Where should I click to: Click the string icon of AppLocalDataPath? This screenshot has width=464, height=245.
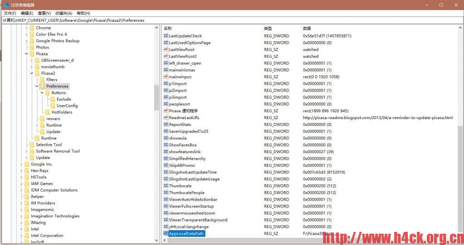[166, 234]
